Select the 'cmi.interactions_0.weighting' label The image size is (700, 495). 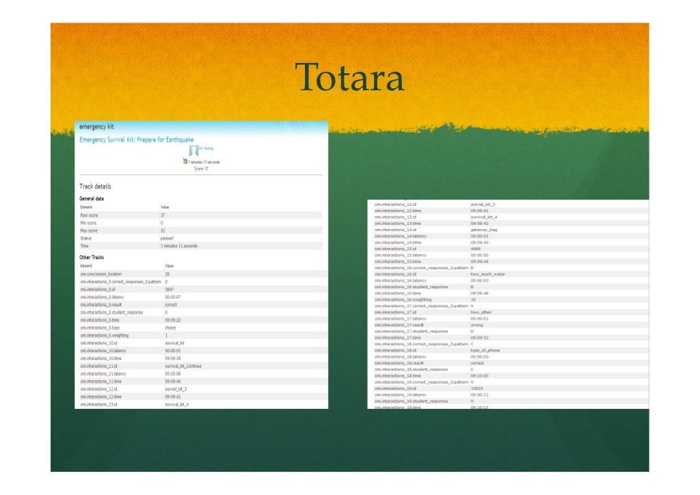tap(105, 335)
